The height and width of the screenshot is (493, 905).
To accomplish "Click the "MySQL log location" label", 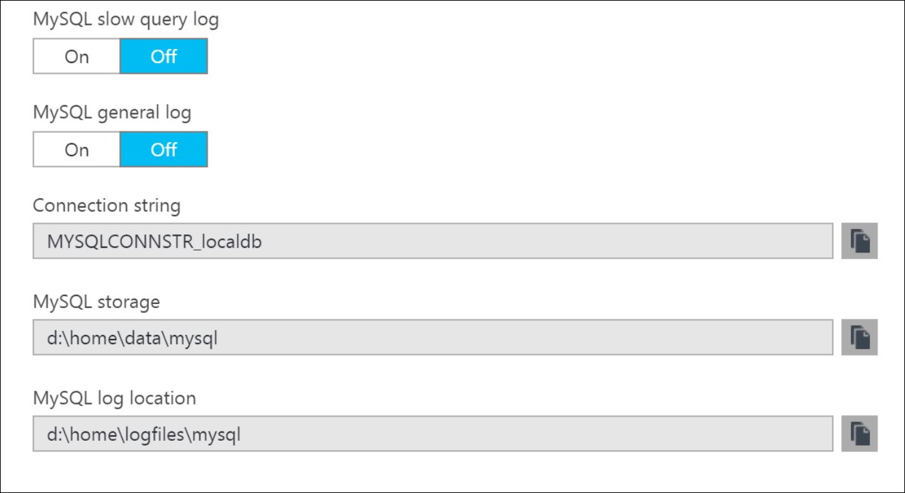I will (x=115, y=398).
